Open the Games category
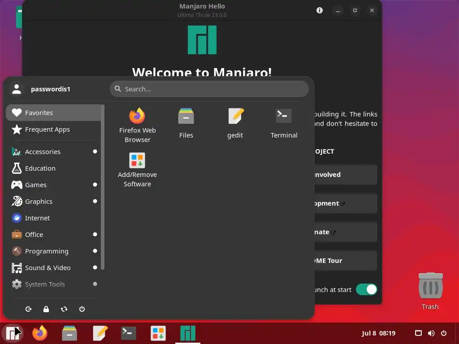 [x=53, y=185]
